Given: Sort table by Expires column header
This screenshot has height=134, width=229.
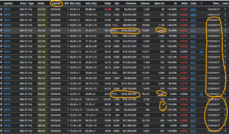Looking at the screenshot, I should click(x=56, y=3).
